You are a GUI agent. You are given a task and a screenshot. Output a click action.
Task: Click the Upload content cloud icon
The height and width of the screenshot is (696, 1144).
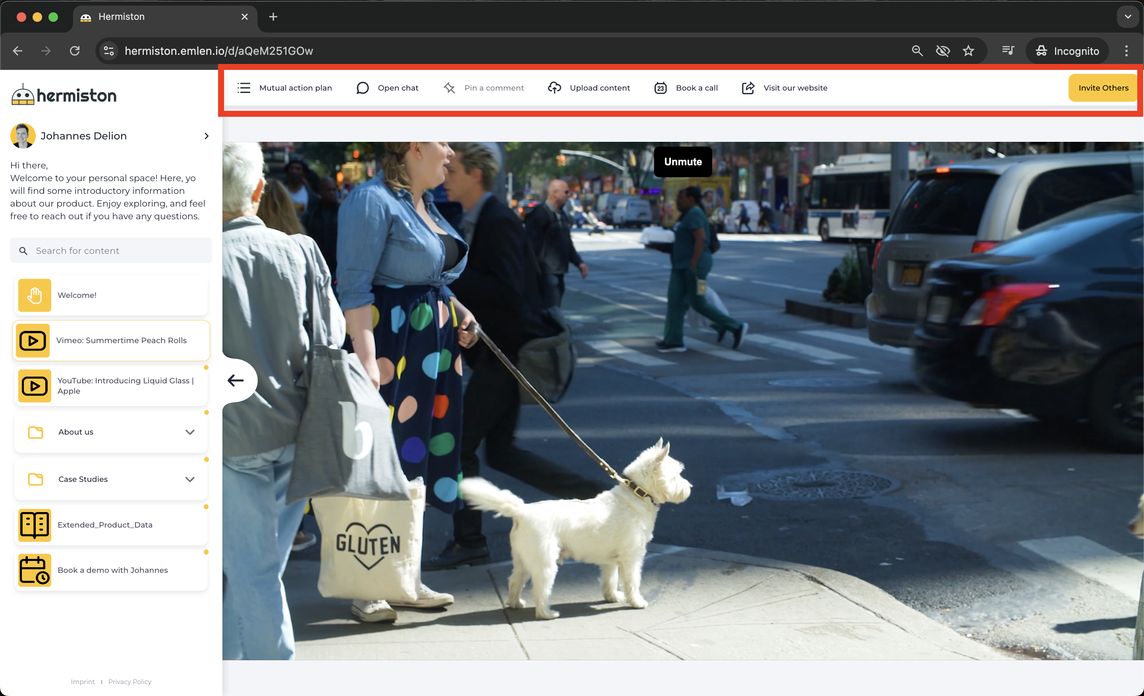[x=555, y=88]
